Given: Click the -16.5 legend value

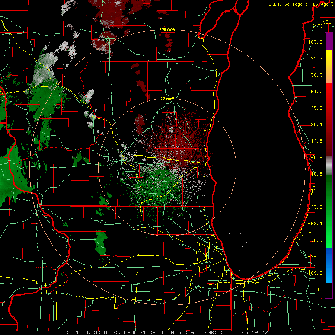Looking at the screenshot, I should 315,174.
